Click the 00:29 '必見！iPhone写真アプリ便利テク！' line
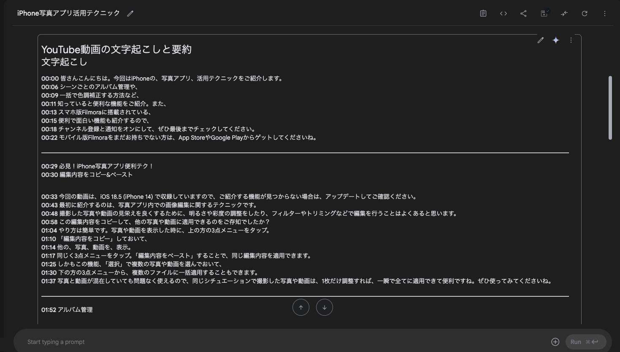 point(97,166)
